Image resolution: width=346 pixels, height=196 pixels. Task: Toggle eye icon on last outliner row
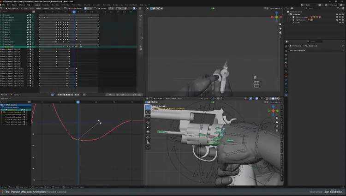(340, 23)
